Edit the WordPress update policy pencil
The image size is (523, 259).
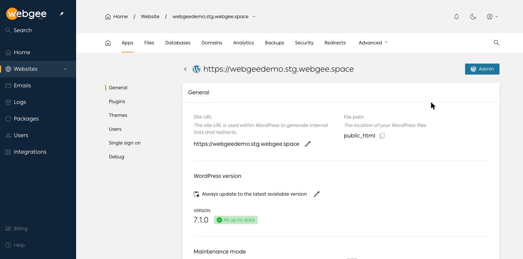(x=316, y=194)
